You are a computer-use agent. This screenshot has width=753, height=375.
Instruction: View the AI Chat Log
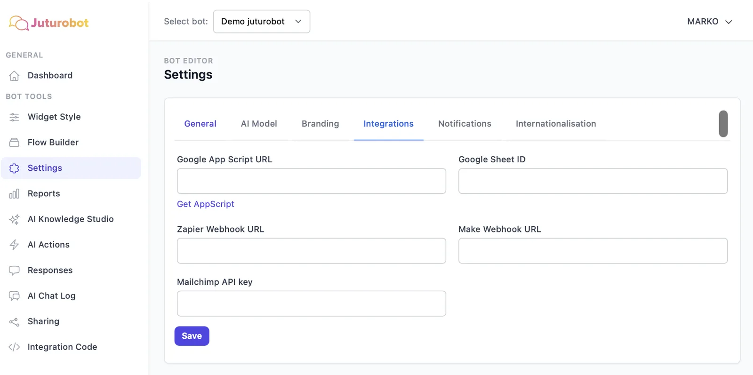pos(71,296)
